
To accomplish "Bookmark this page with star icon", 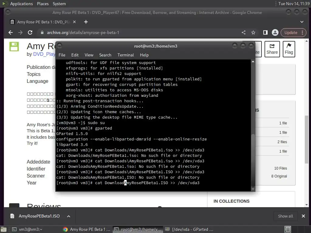I will pyautogui.click(x=253, y=32).
